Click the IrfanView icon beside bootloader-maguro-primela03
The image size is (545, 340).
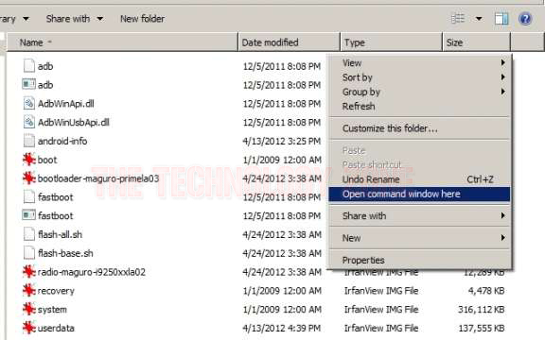(29, 178)
